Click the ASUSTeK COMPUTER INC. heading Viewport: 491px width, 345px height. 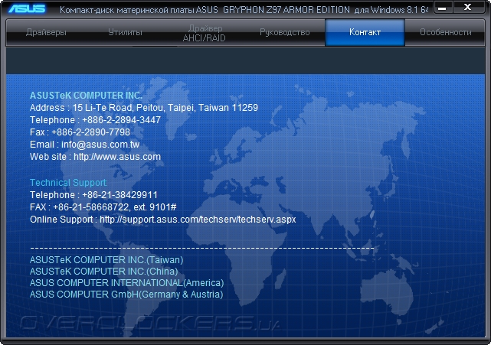[86, 96]
